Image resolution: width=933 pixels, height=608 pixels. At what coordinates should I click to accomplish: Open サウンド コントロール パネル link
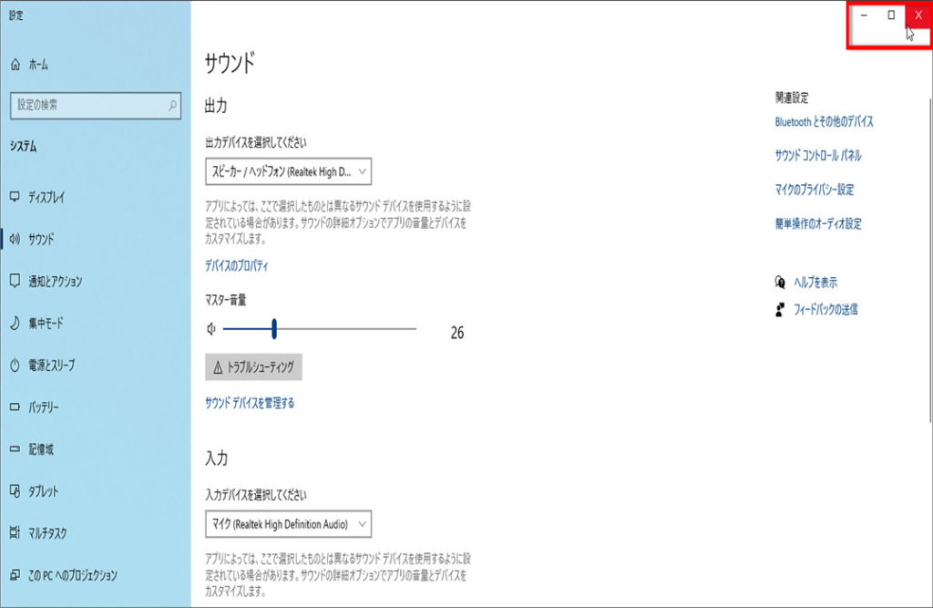817,156
